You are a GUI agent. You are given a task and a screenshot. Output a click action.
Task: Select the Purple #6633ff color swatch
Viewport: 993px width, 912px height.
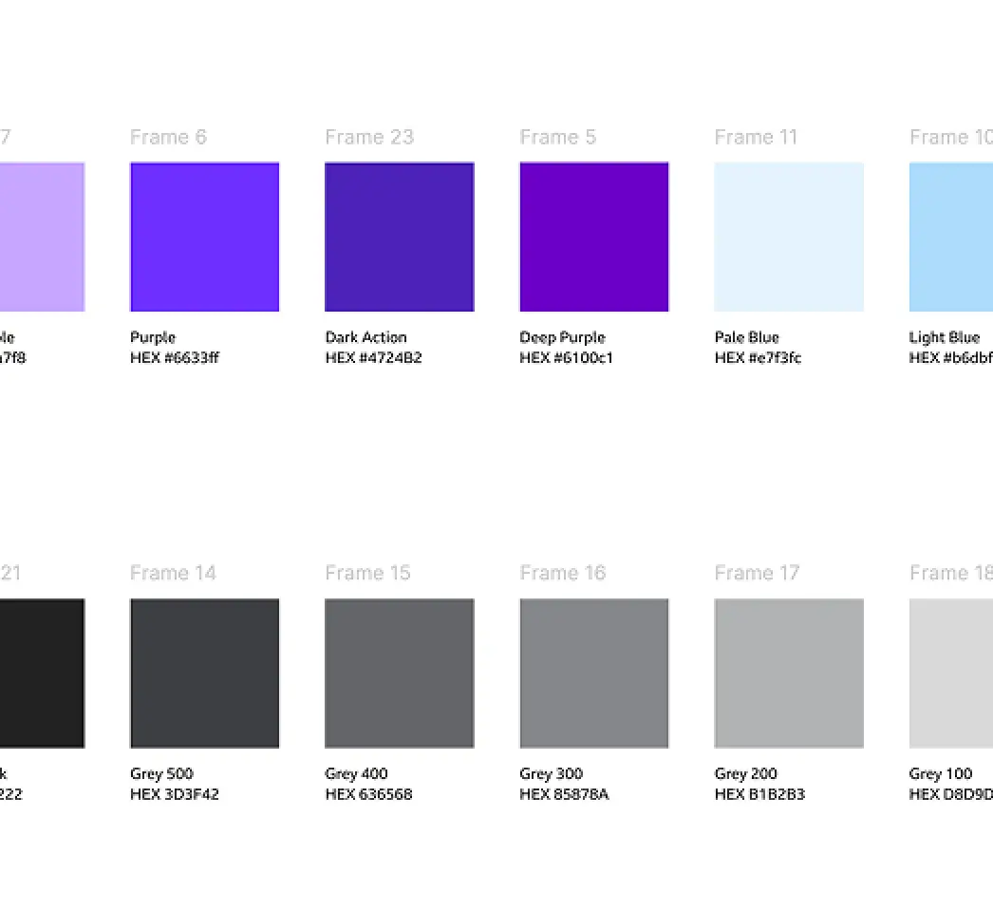click(x=204, y=237)
